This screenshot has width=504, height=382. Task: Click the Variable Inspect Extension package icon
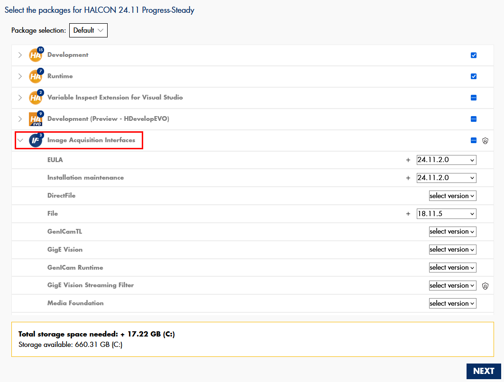pyautogui.click(x=36, y=98)
